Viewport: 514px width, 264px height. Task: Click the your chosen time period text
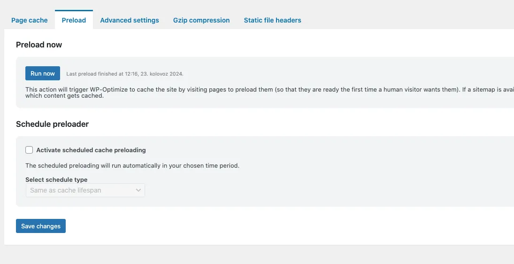pyautogui.click(x=204, y=166)
